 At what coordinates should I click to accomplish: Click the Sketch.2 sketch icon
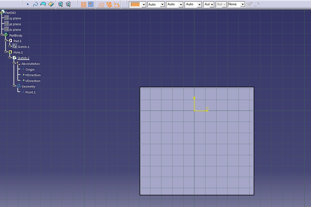(14, 58)
